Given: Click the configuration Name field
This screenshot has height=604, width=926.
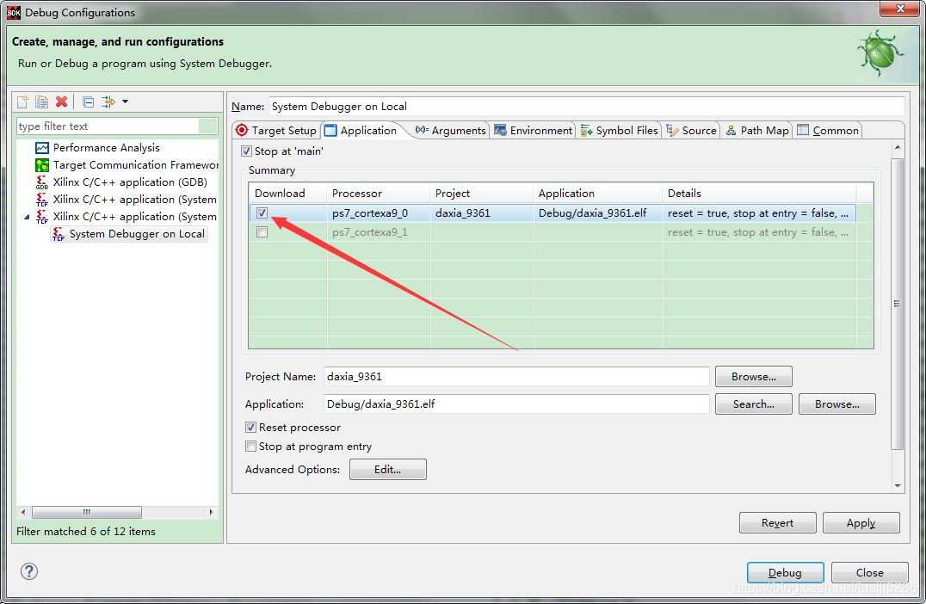Looking at the screenshot, I should point(586,107).
